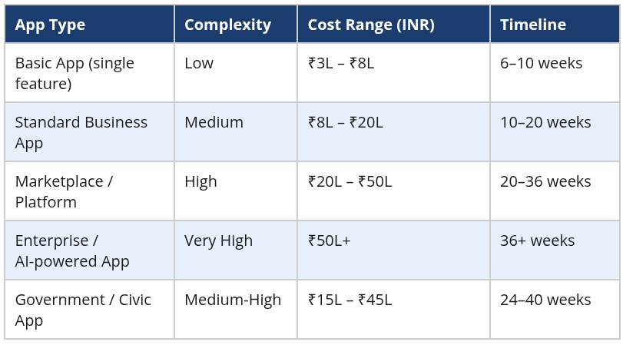
Task: Select the Government / Civic App cell
Action: (x=83, y=310)
